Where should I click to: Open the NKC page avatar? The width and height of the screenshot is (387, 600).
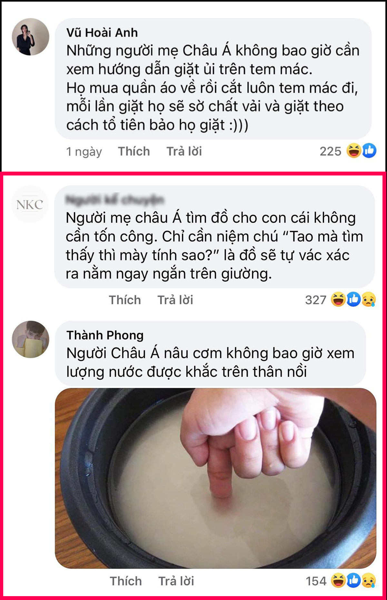tap(30, 204)
